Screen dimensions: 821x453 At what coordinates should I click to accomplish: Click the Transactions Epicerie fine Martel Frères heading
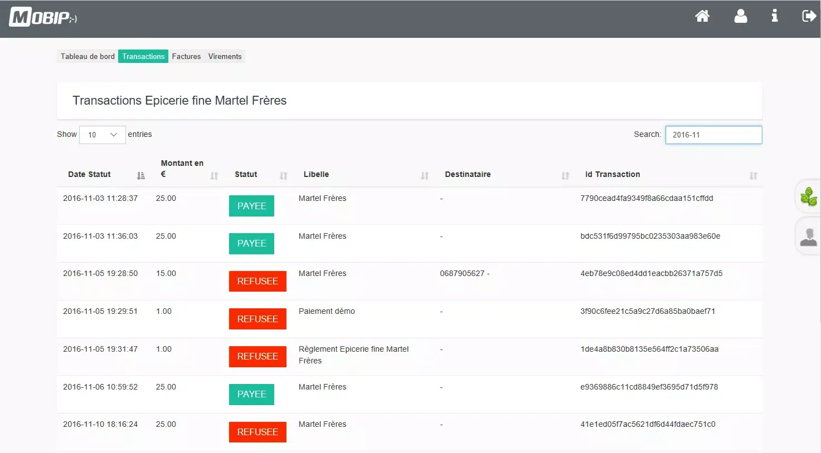pyautogui.click(x=179, y=100)
